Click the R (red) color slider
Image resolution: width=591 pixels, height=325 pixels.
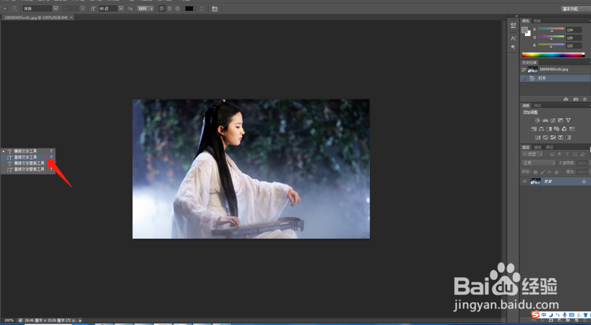pyautogui.click(x=551, y=29)
